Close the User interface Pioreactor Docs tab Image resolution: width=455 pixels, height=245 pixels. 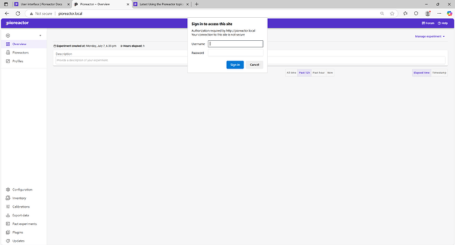(x=69, y=5)
